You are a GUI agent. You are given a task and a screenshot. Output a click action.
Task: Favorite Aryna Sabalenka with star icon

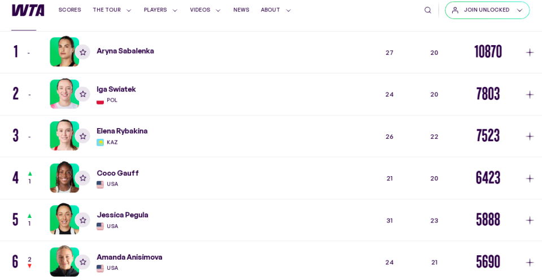(x=83, y=53)
